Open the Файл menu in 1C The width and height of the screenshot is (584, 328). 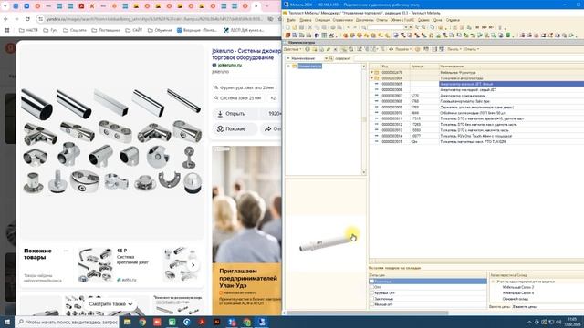291,20
